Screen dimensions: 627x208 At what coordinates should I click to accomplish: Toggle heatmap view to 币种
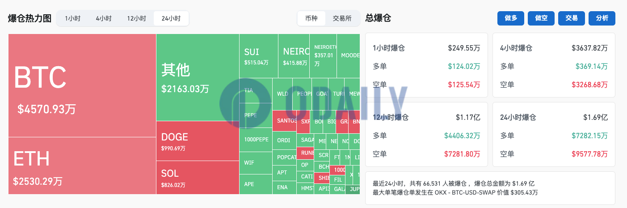click(x=311, y=18)
